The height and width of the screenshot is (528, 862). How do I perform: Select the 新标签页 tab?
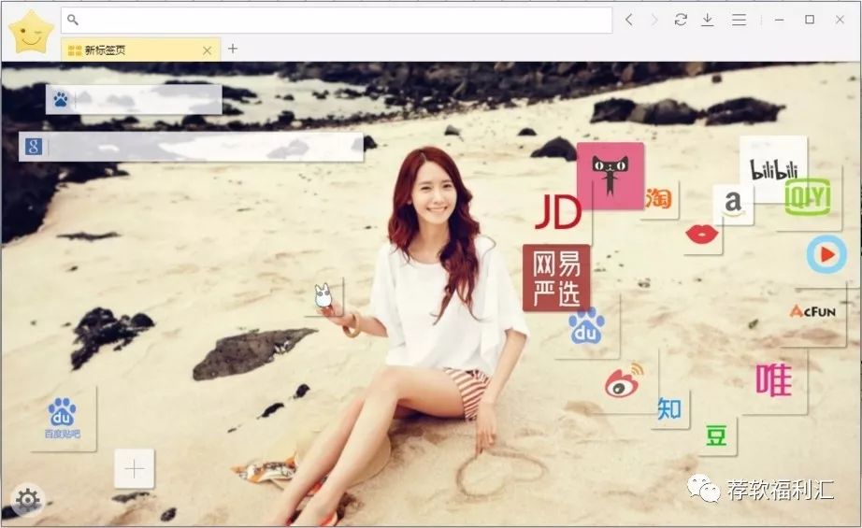[x=140, y=50]
